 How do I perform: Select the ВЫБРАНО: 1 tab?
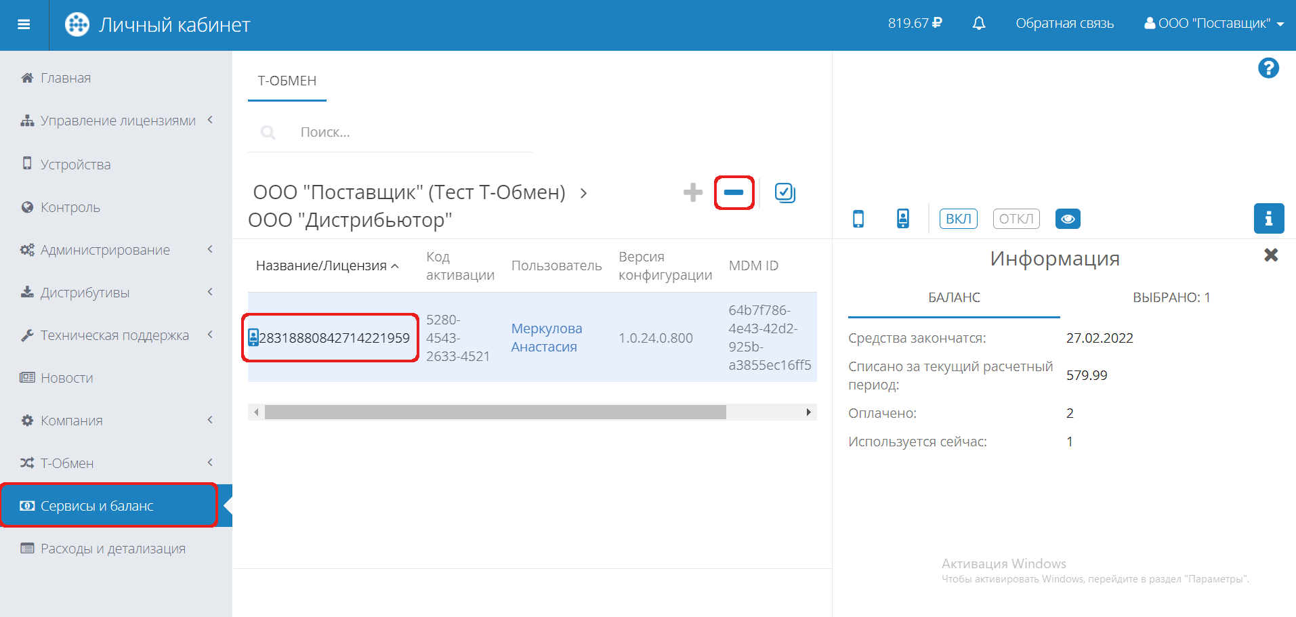pyautogui.click(x=1171, y=297)
